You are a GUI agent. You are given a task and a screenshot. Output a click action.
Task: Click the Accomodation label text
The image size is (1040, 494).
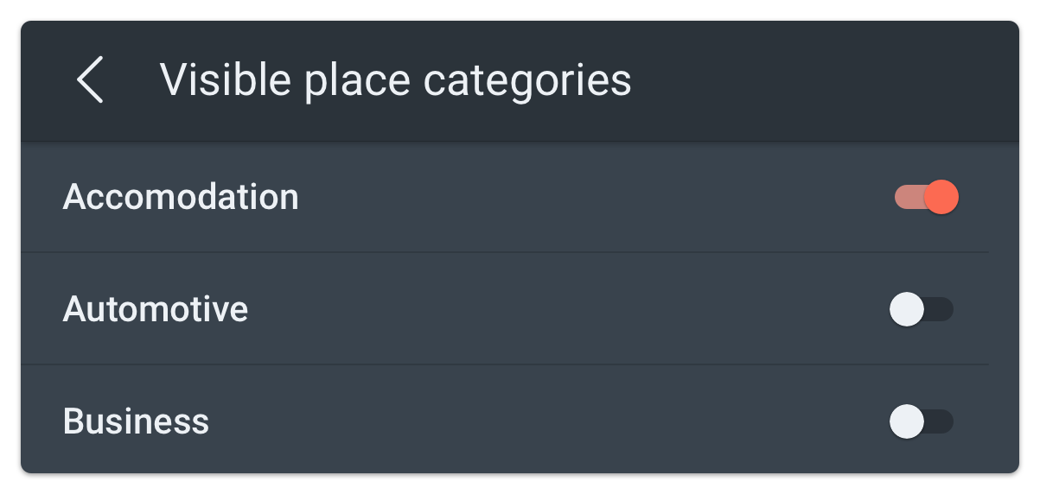[181, 197]
